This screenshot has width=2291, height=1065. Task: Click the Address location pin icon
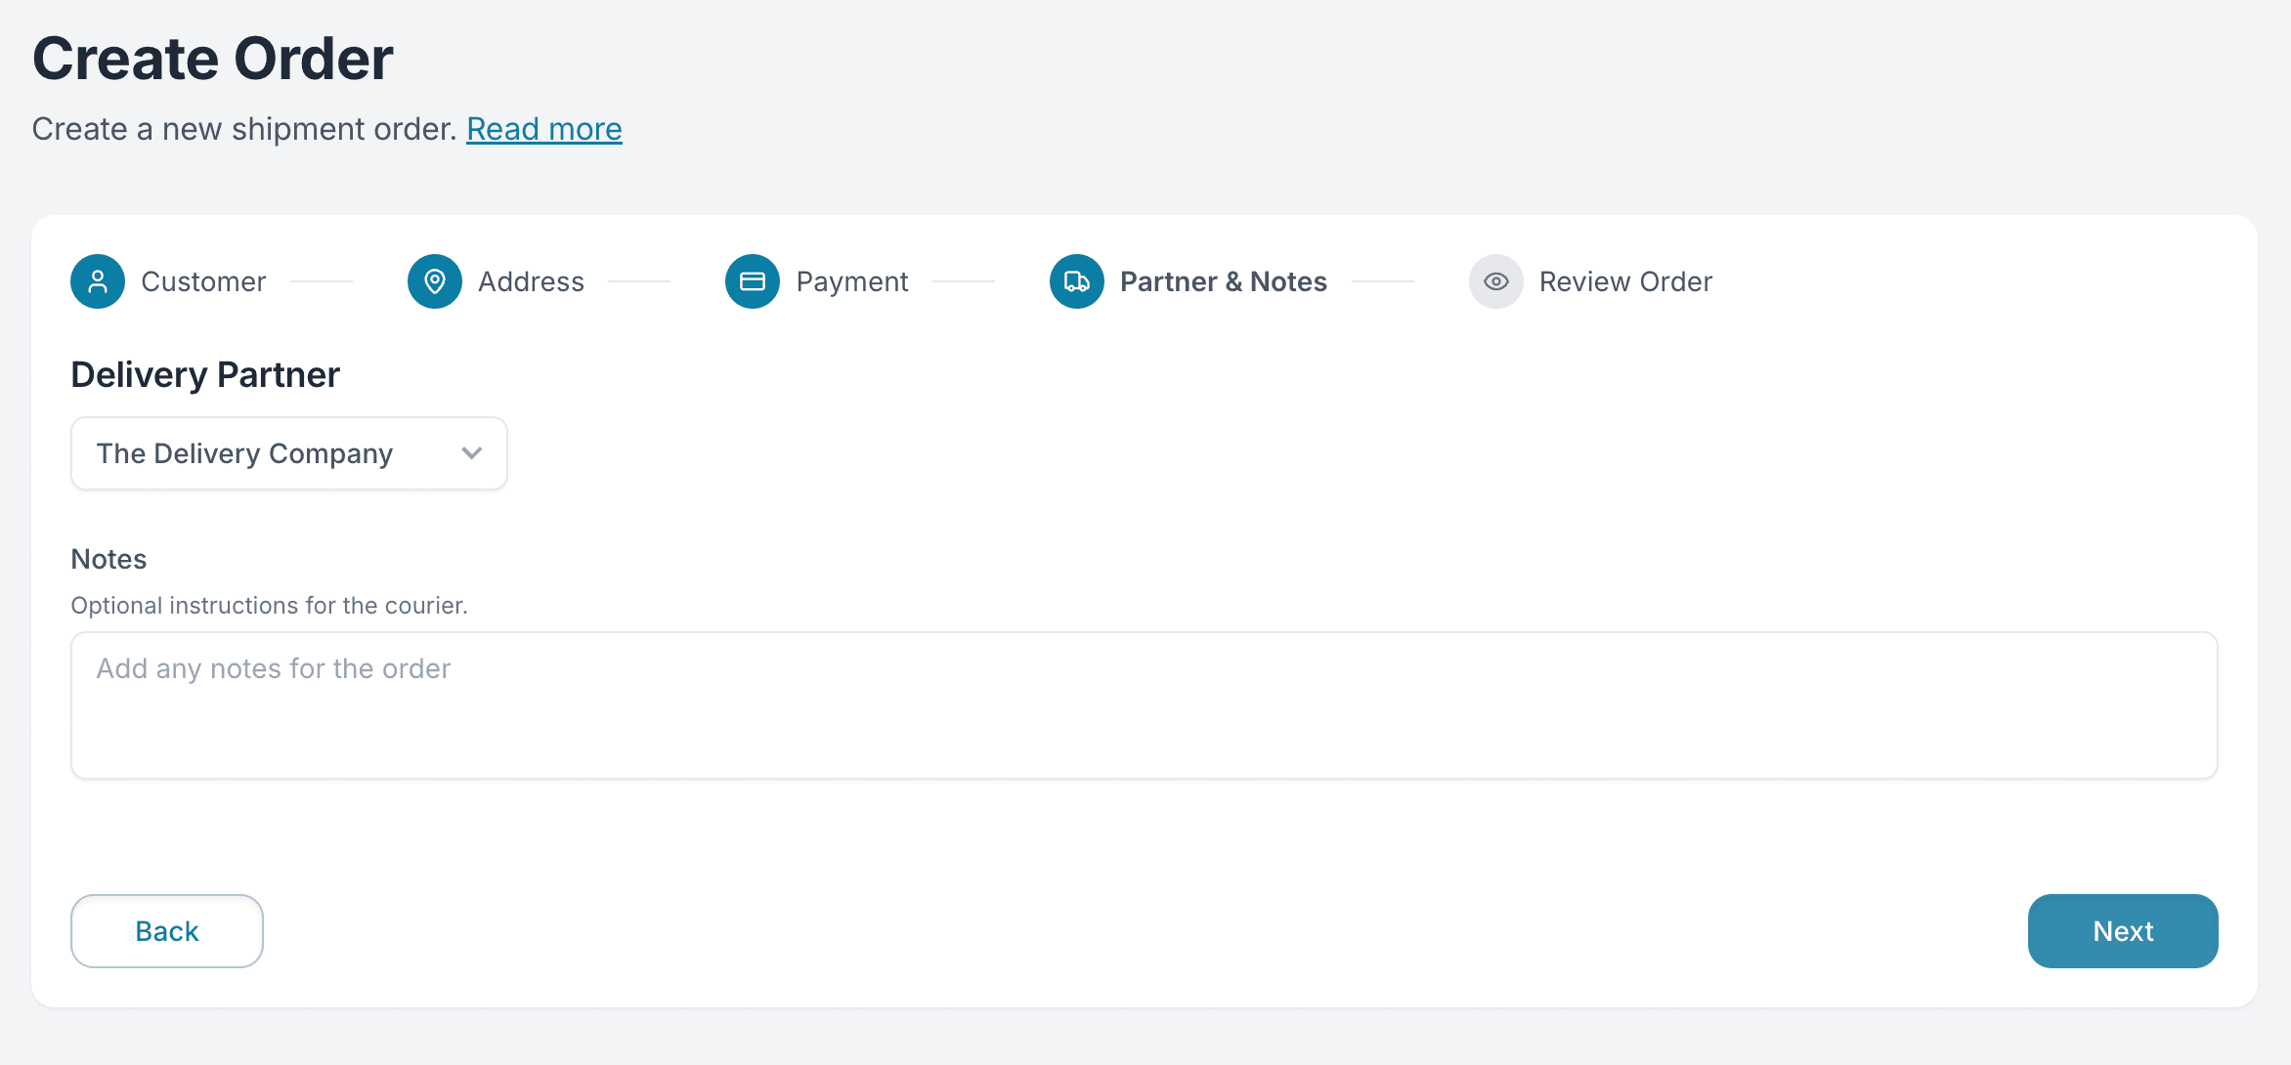click(435, 281)
